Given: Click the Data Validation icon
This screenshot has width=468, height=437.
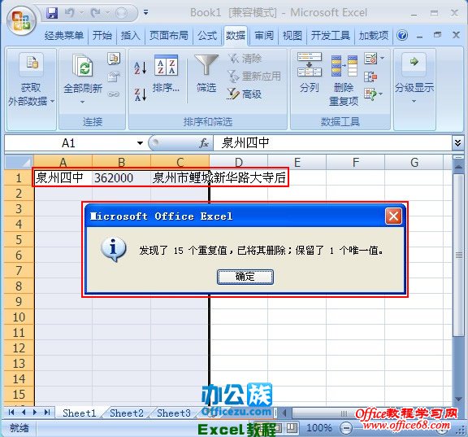Looking at the screenshot, I should (x=370, y=59).
